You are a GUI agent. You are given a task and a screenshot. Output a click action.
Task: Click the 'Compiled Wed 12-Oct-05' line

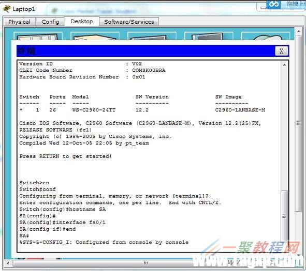(84, 143)
